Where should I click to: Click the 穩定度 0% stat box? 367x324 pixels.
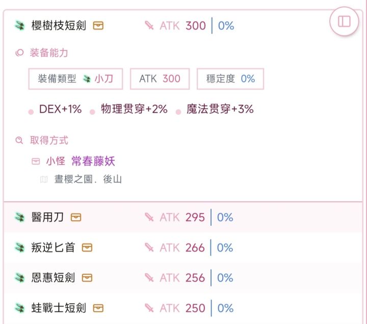(x=230, y=79)
